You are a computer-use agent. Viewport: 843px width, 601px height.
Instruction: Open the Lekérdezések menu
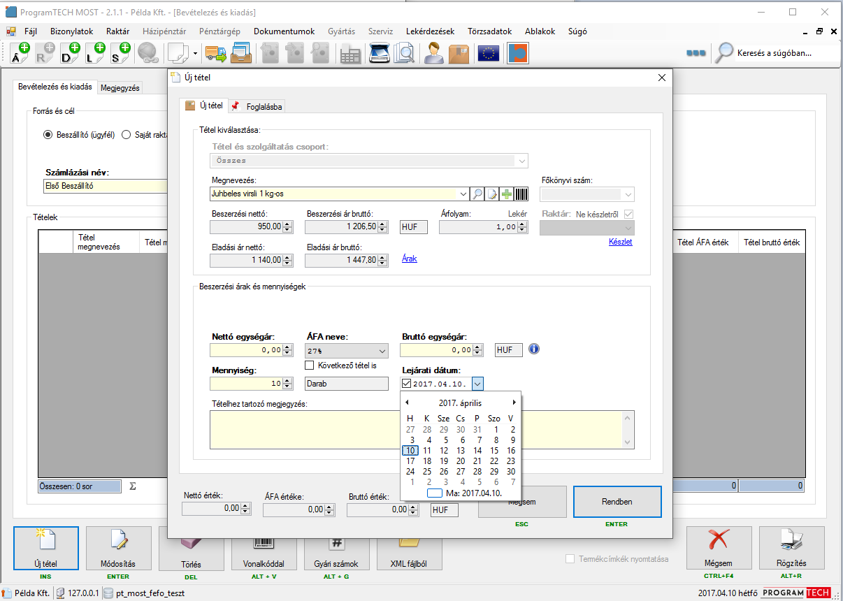pos(430,31)
